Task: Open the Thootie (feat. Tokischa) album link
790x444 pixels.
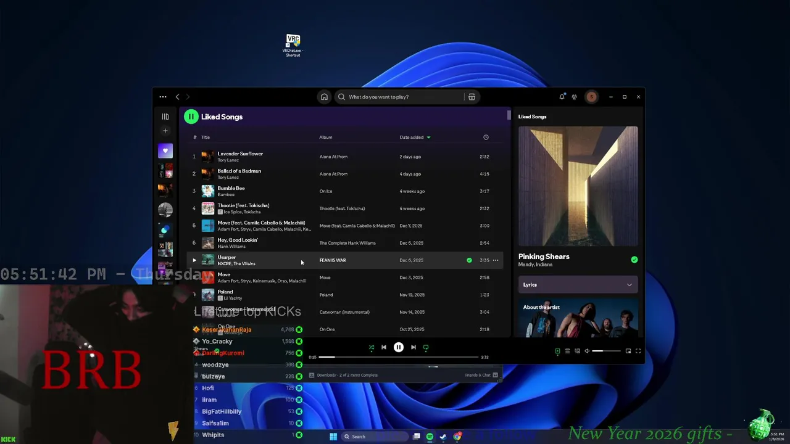Action: coord(342,208)
